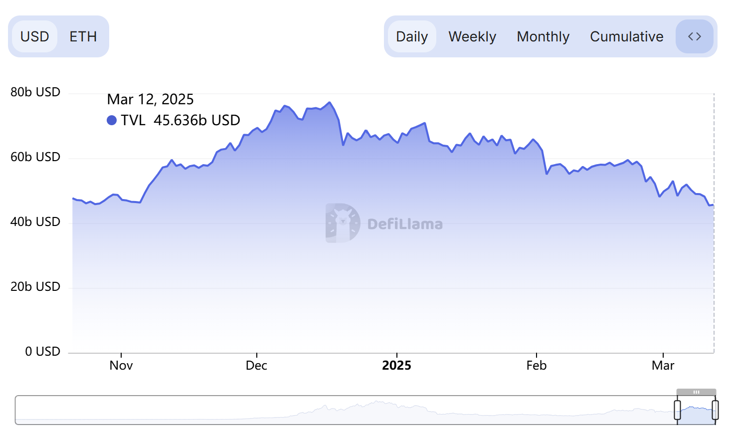
Task: Click the grip bar above the range window
Action: 696,392
